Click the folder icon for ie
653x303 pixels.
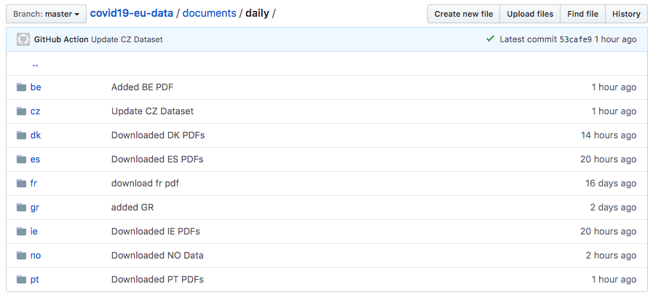tap(22, 232)
